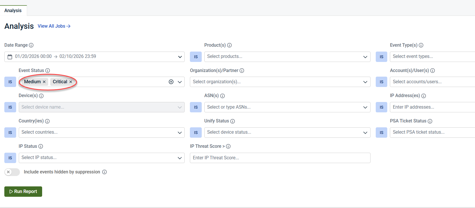The height and width of the screenshot is (208, 475).
Task: Open the Select IP status dropdown
Action: 101,158
